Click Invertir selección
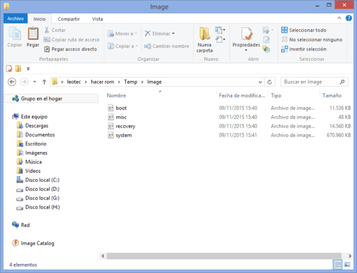 [304, 49]
